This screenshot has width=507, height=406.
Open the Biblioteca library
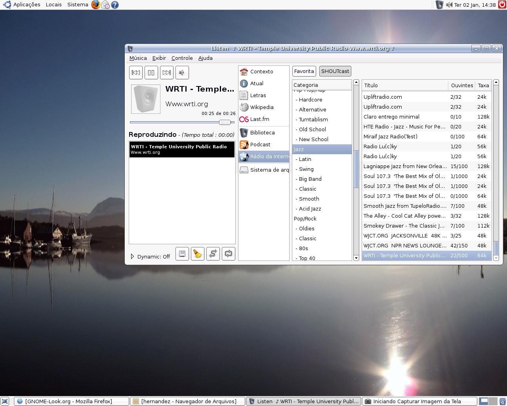pyautogui.click(x=264, y=132)
